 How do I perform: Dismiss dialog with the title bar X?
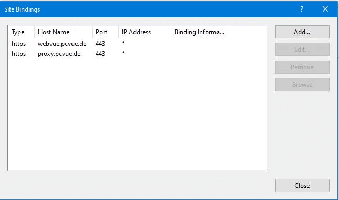[325, 9]
